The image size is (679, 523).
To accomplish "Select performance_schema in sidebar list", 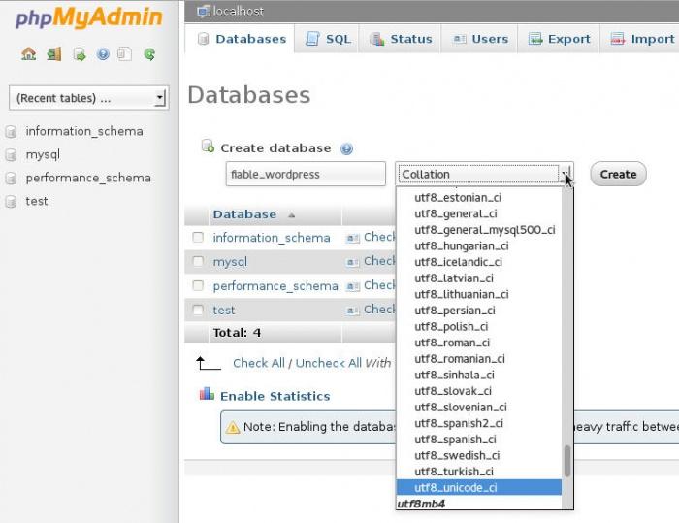I will (88, 179).
